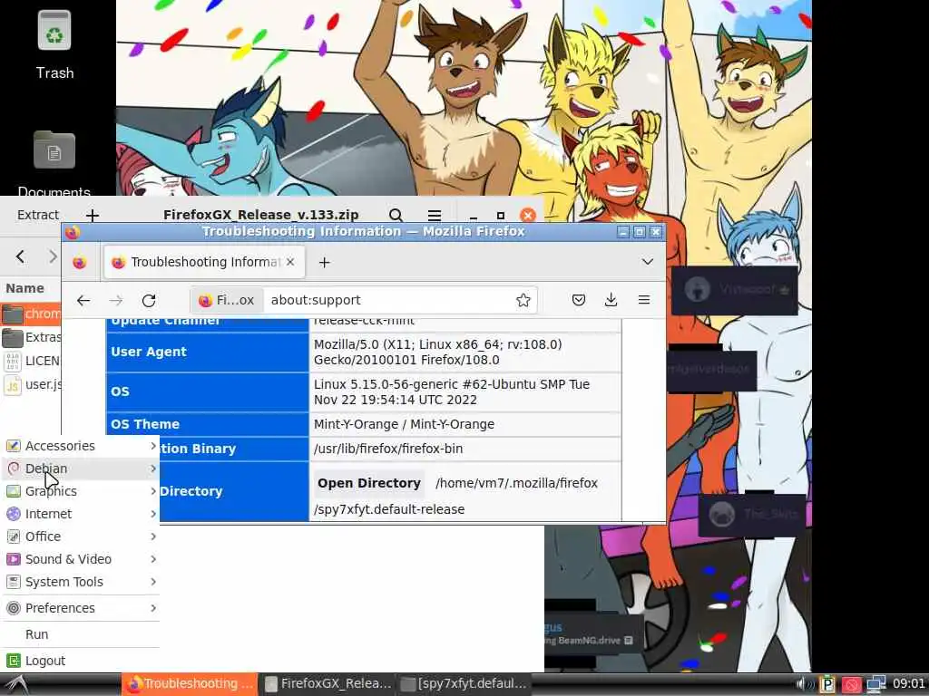This screenshot has height=696, width=929.
Task: Click Firefox icon in window title bar
Action: coord(73,232)
